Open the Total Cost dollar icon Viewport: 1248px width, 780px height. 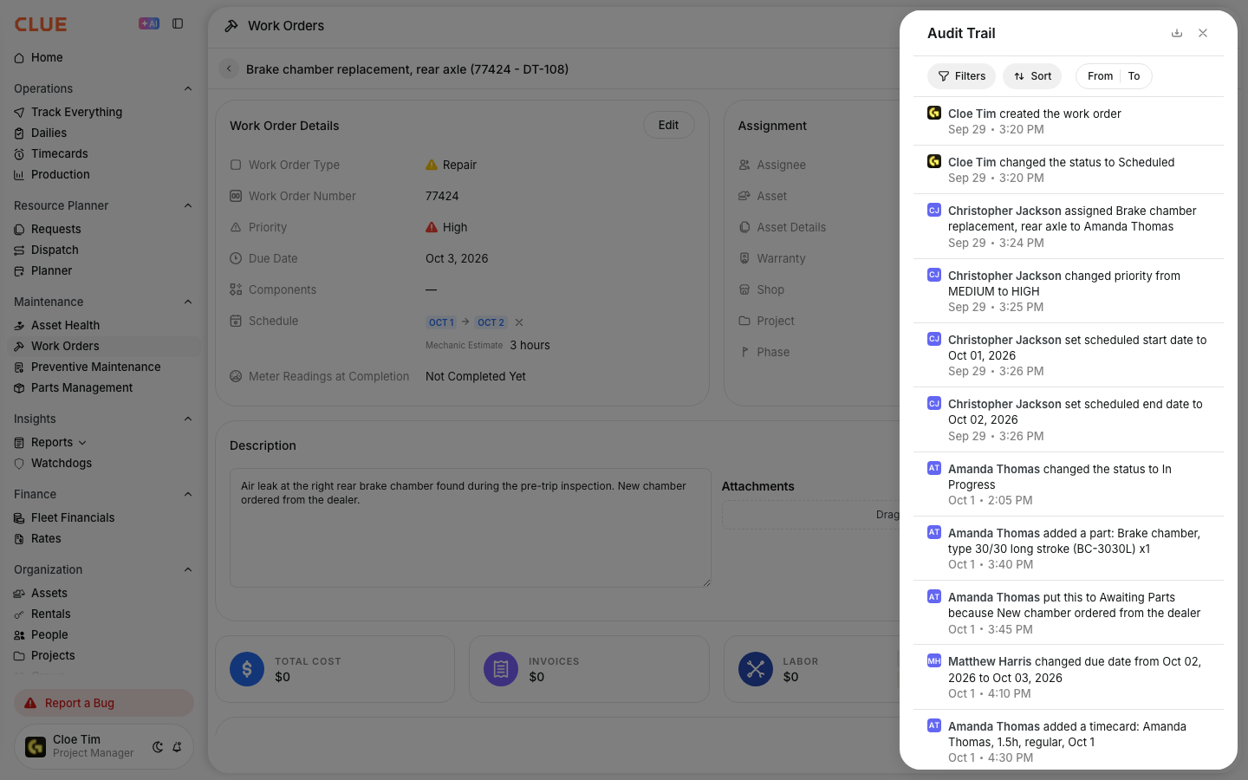[x=247, y=669]
